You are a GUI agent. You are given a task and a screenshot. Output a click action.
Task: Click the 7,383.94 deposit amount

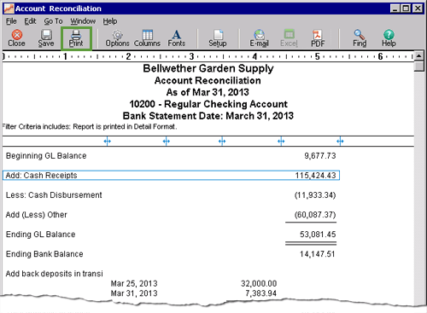pyautogui.click(x=261, y=293)
